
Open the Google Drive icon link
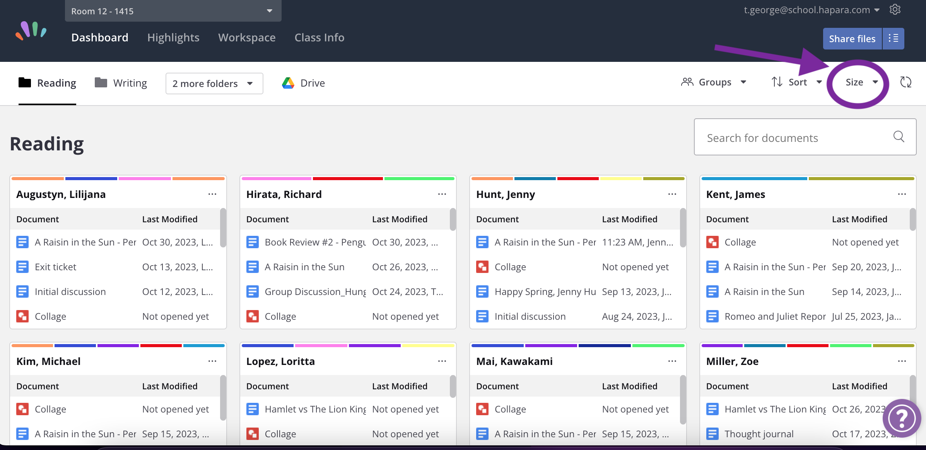tap(288, 83)
